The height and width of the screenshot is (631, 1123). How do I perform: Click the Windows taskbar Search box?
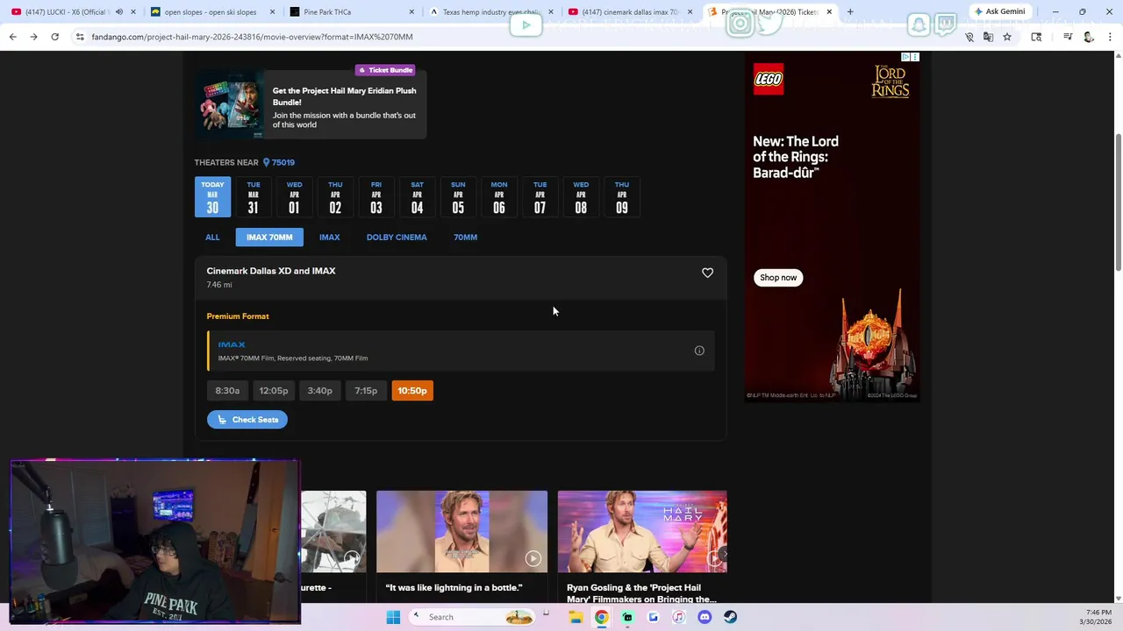point(472,617)
